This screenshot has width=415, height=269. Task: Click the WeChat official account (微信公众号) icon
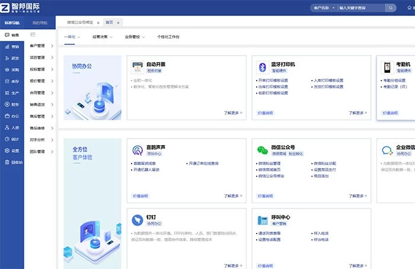[263, 149]
